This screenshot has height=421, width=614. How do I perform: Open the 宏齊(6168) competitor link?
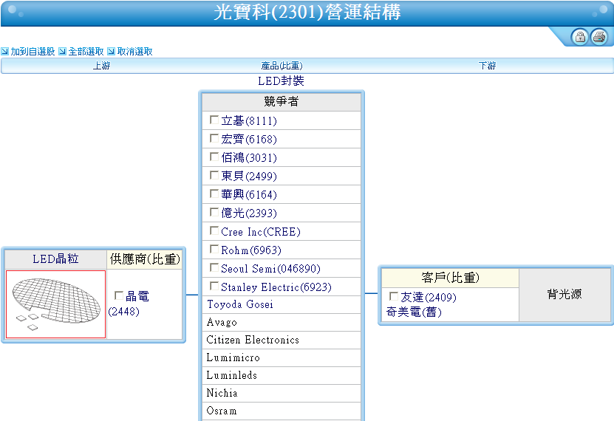click(x=249, y=140)
